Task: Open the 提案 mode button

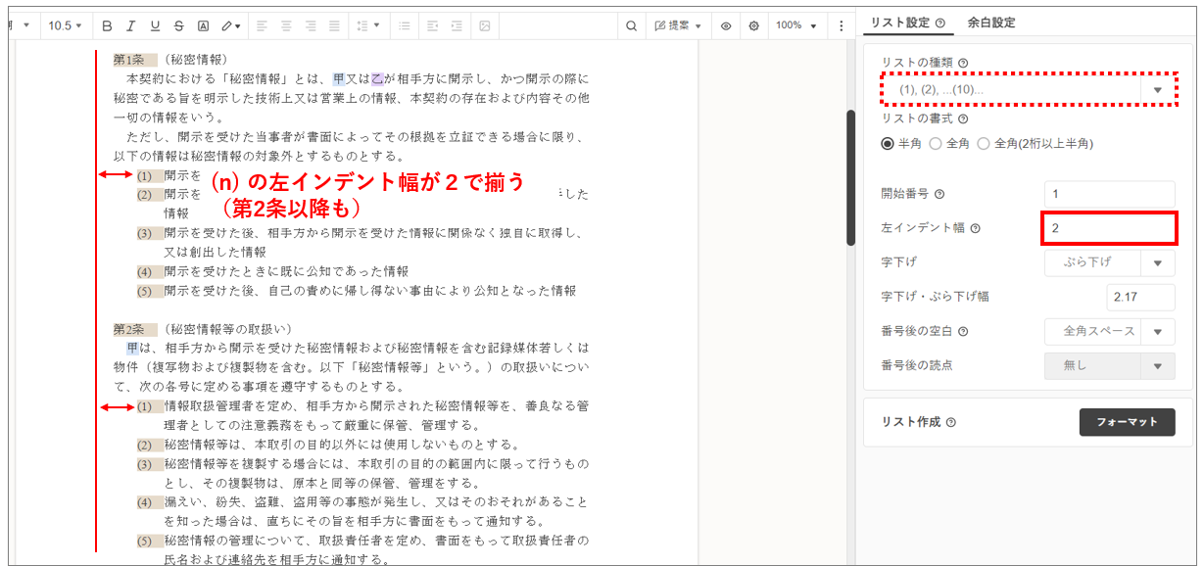Action: click(678, 25)
